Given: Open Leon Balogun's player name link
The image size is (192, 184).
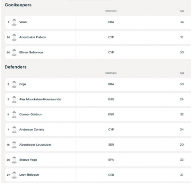Looking at the screenshot, I should [x=29, y=175].
